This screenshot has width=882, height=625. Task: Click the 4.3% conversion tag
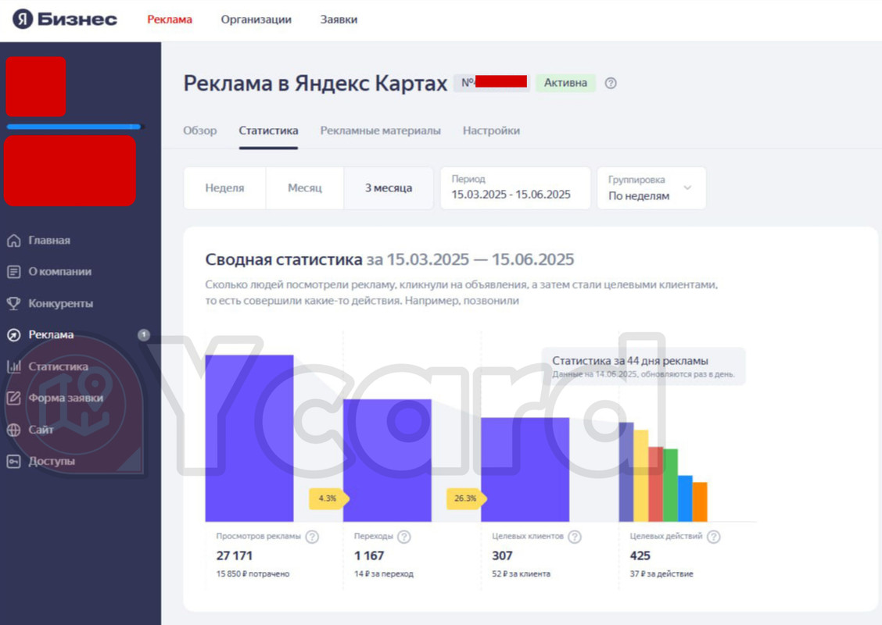(x=328, y=498)
